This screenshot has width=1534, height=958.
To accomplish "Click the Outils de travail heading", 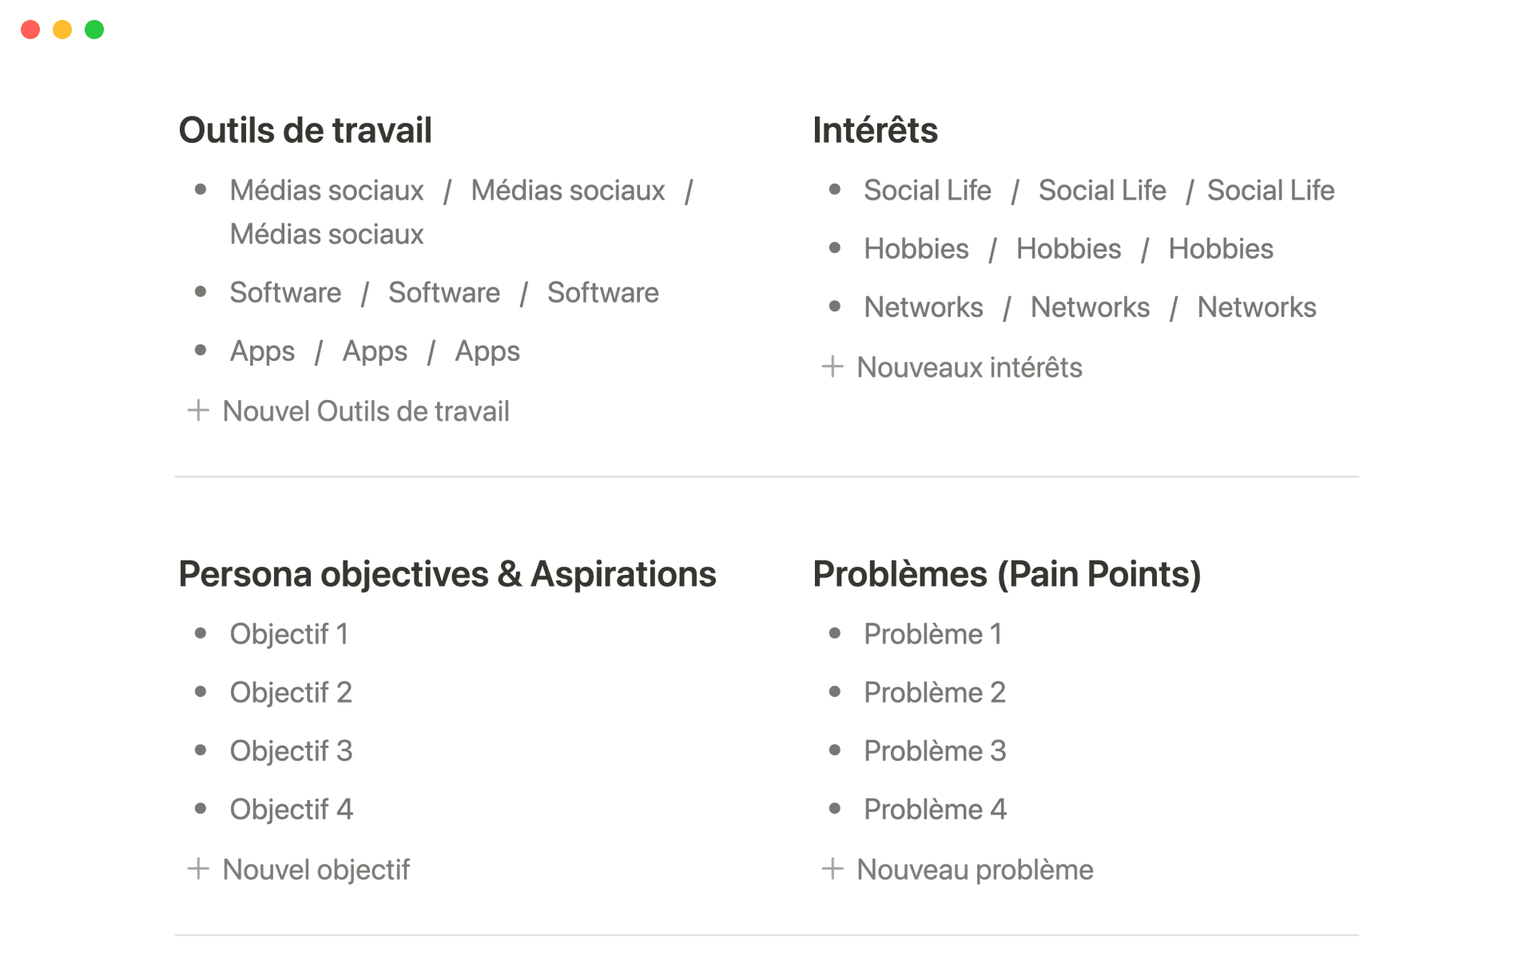I will pos(304,130).
